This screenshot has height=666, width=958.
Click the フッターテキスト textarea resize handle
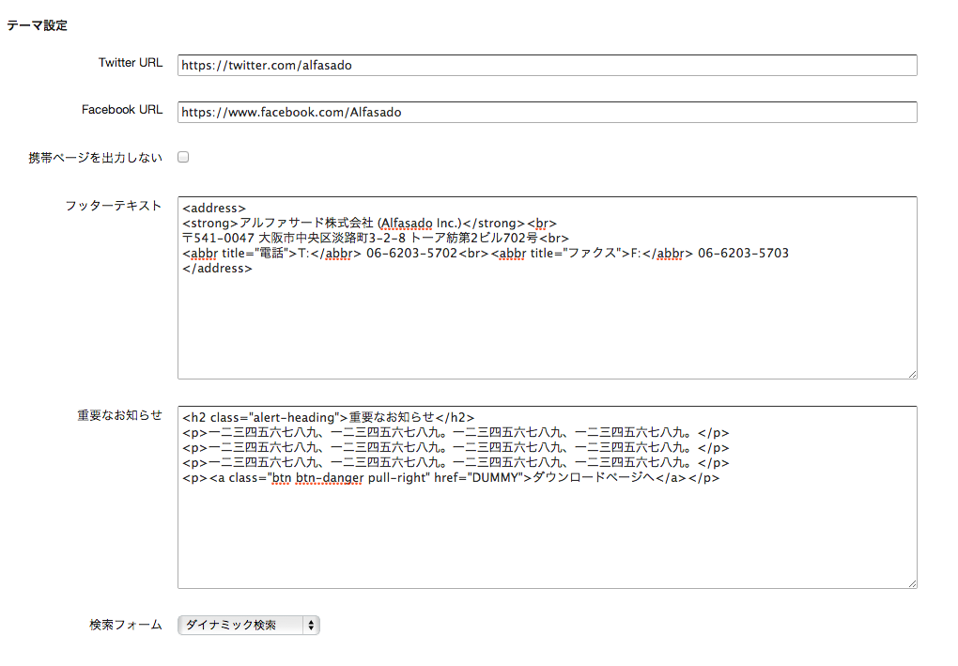click(x=912, y=374)
